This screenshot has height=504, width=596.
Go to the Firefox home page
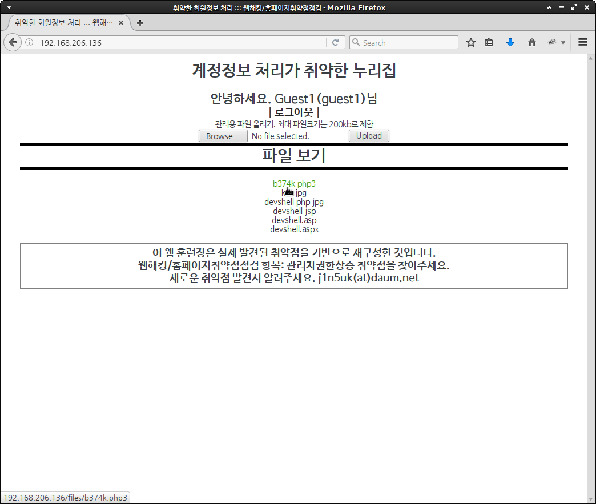click(x=531, y=43)
